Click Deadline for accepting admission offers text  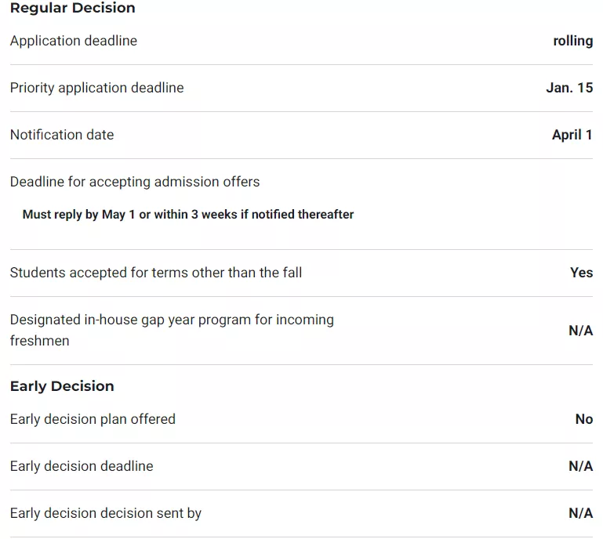click(x=135, y=182)
